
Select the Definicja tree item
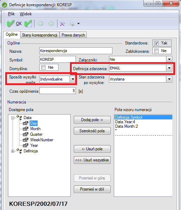31,151
